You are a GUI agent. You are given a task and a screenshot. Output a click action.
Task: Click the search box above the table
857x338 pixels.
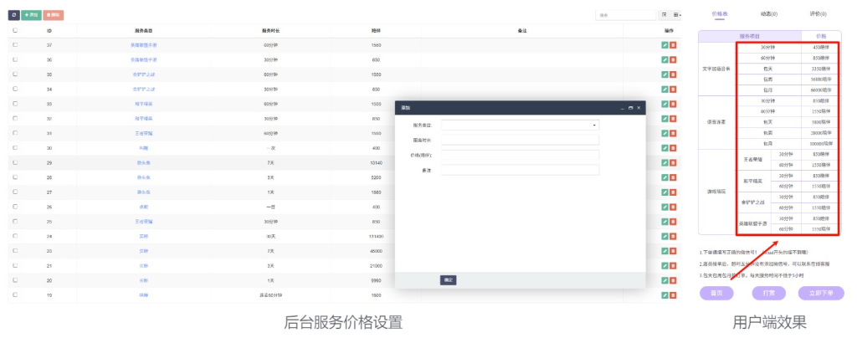coord(626,15)
